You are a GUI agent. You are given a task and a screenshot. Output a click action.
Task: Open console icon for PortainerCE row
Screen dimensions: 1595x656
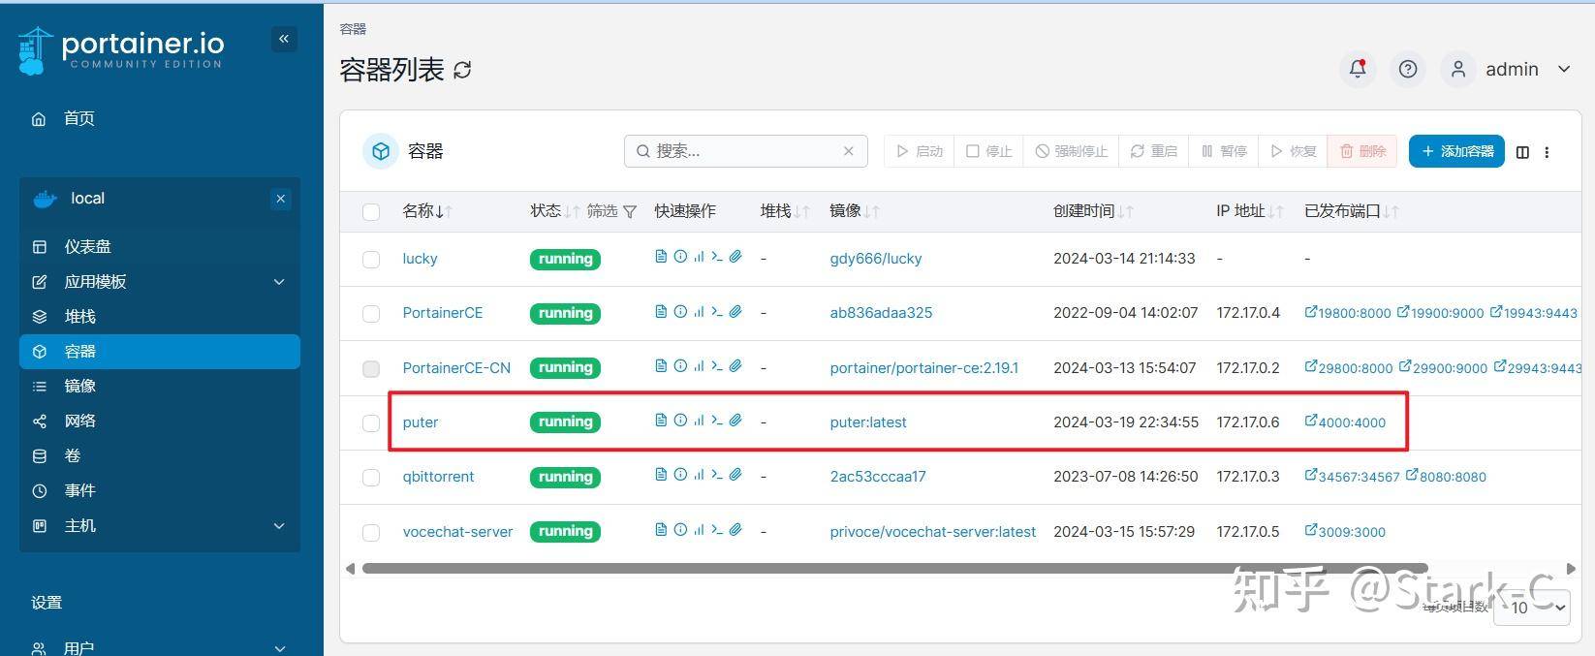tap(717, 311)
